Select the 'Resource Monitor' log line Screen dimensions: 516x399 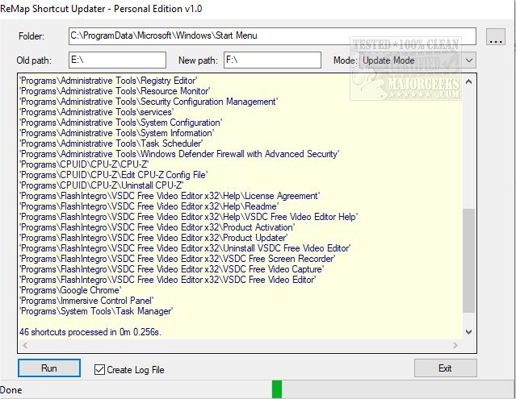coord(115,91)
